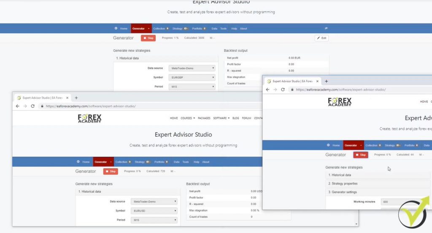
Task: Open the EURUSD Symbol dropdown in the left window
Action: [154, 211]
